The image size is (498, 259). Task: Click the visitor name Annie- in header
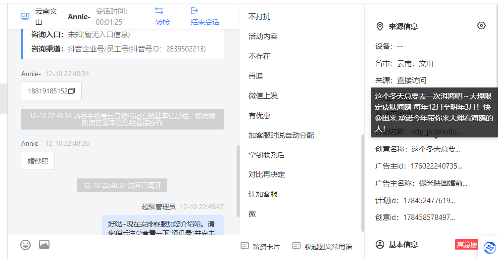(79, 16)
